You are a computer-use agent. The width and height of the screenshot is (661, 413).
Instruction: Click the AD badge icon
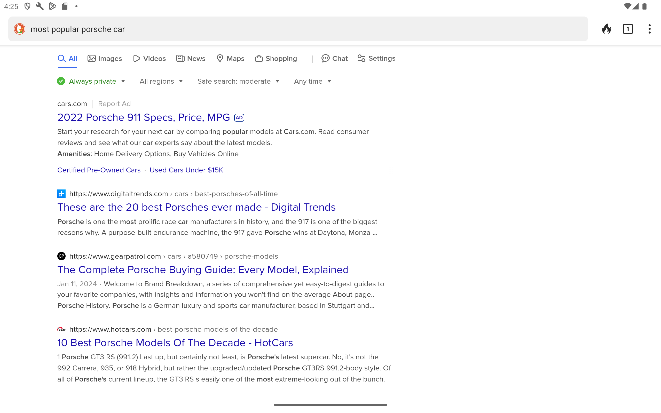point(239,118)
